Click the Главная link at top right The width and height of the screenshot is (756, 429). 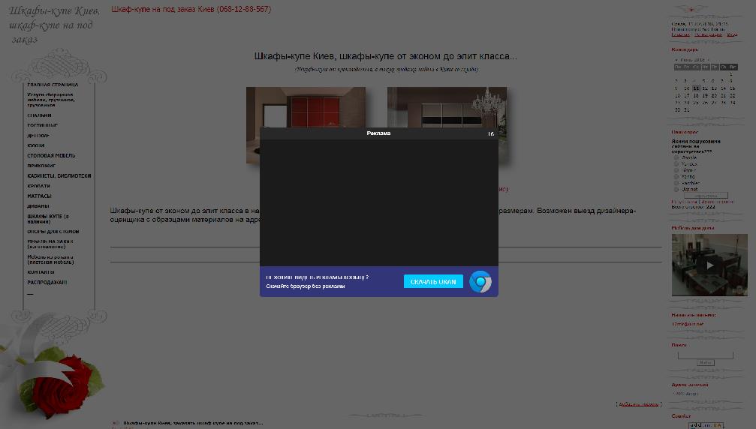pyautogui.click(x=680, y=34)
